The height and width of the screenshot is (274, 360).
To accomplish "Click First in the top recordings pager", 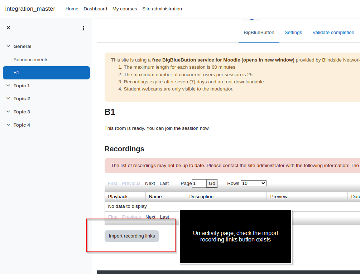I will click(112, 184).
